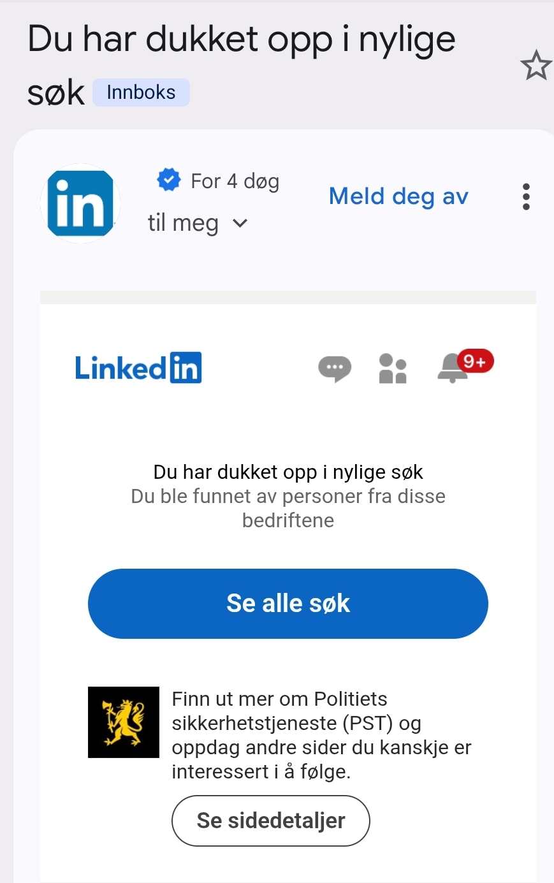Tap the 'Du har dukket opp i nylige søk' heading in email body
This screenshot has height=883, width=554.
[288, 472]
